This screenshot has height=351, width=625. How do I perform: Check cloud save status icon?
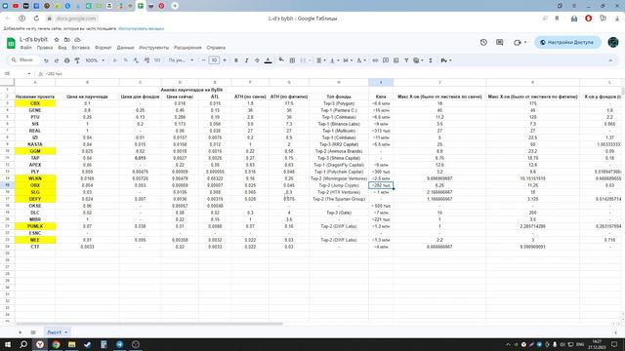77,39
